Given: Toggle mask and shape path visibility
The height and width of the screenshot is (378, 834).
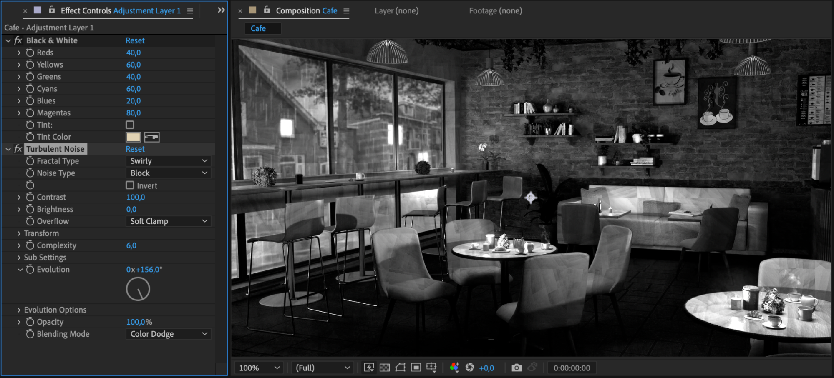Looking at the screenshot, I should point(400,368).
